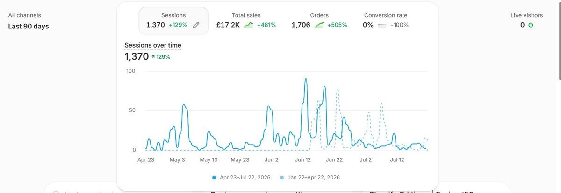Click the Orders trend sparkline icon
Screen dimensions: 561x193
pos(319,25)
